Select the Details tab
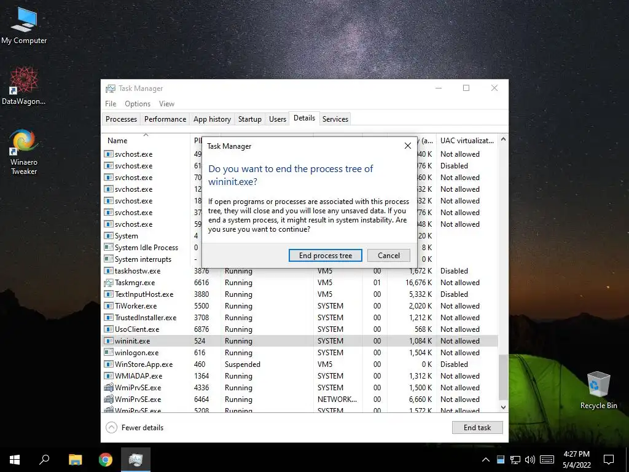 click(x=305, y=118)
